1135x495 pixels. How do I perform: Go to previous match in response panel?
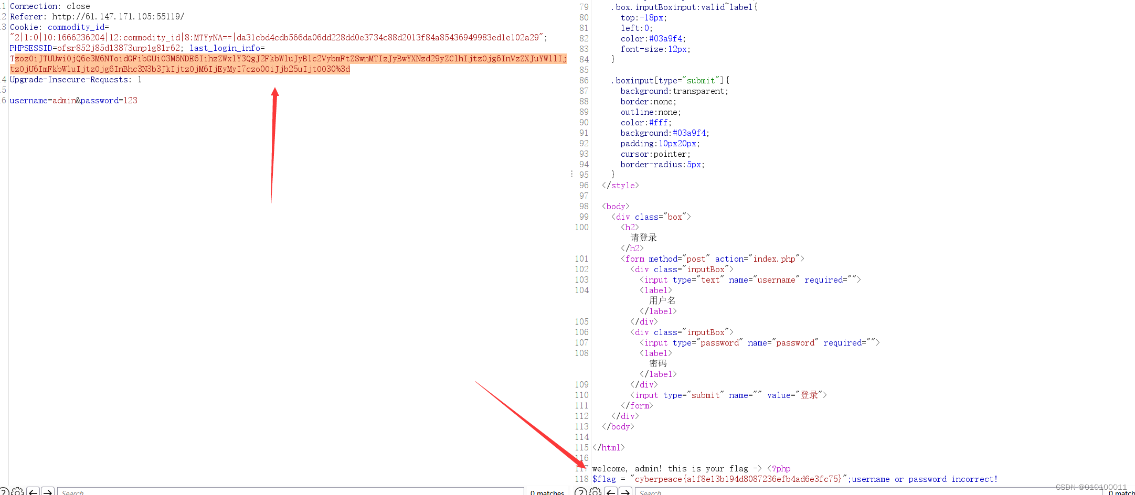point(611,492)
